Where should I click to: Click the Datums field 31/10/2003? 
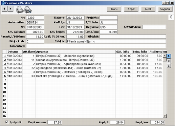(75, 18)
